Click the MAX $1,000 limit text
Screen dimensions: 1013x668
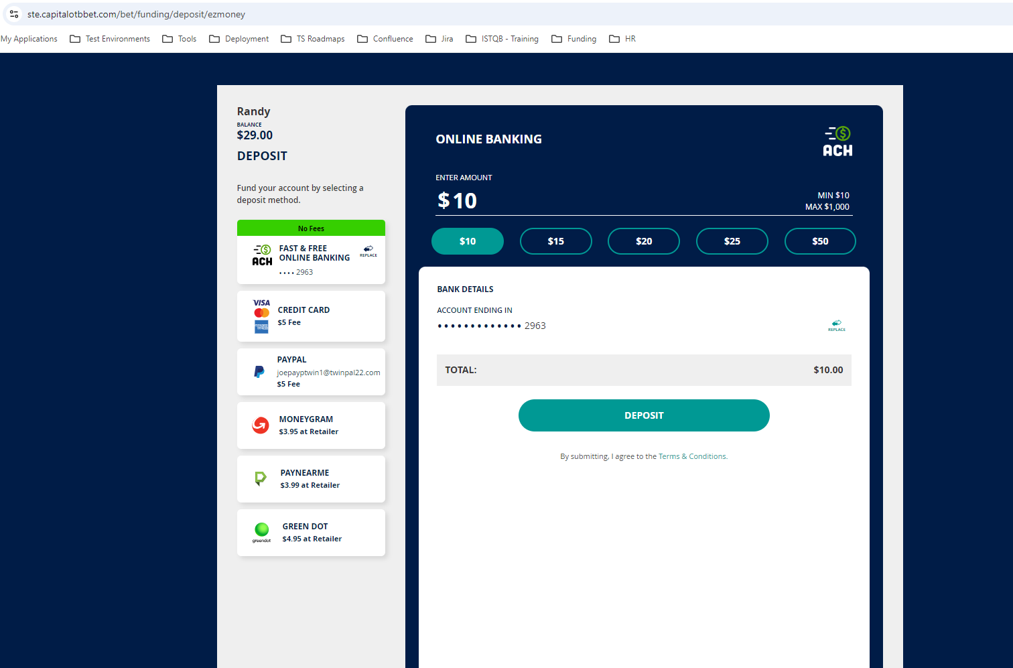pos(827,207)
